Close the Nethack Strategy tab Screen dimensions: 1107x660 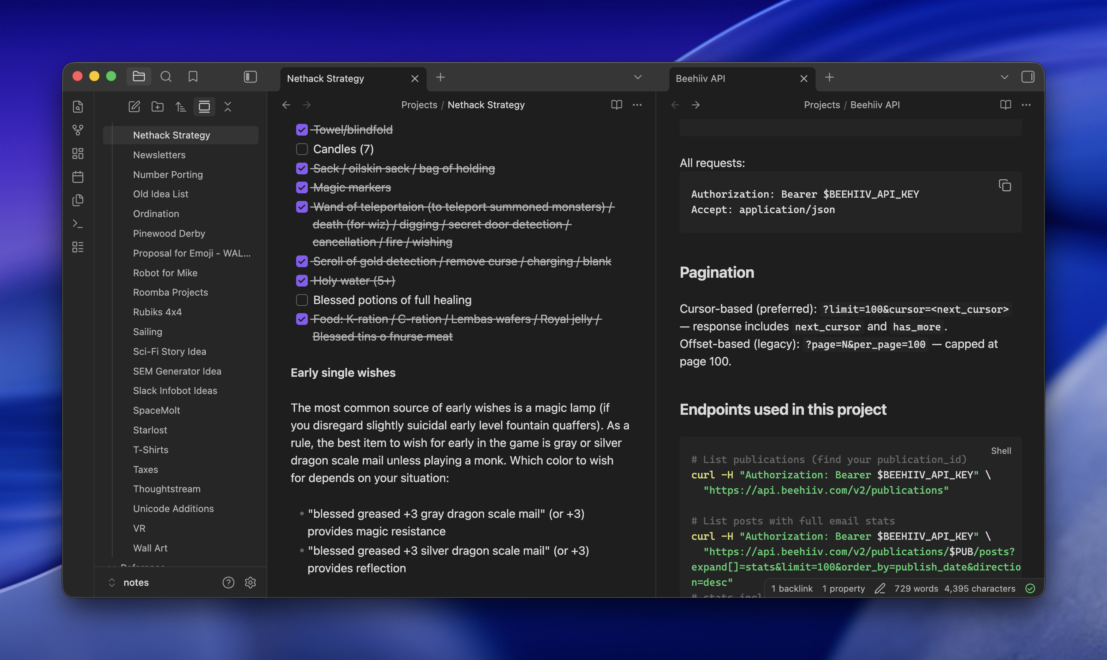pos(415,79)
